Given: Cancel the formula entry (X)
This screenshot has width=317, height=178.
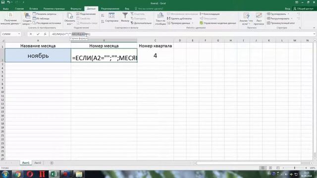Looking at the screenshot, I should tap(31, 34).
